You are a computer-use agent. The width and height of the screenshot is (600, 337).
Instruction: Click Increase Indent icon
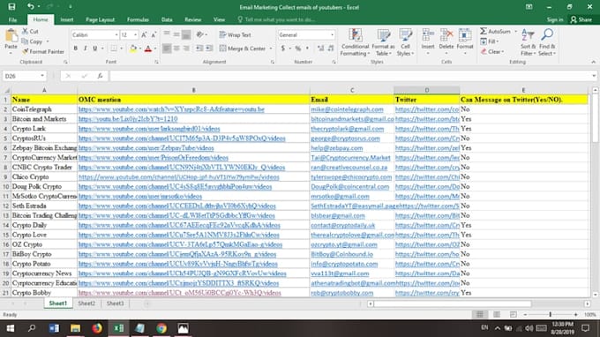tap(209, 49)
